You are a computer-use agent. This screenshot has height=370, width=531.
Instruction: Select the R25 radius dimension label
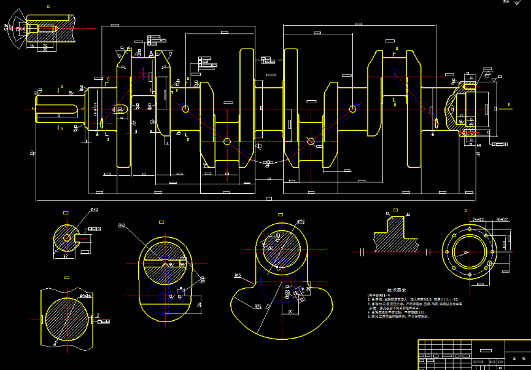coord(258,307)
